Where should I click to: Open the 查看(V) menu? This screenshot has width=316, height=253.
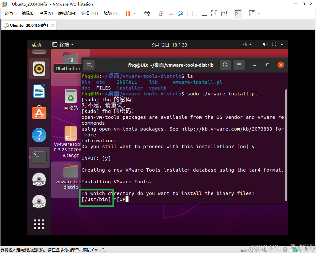point(46,13)
